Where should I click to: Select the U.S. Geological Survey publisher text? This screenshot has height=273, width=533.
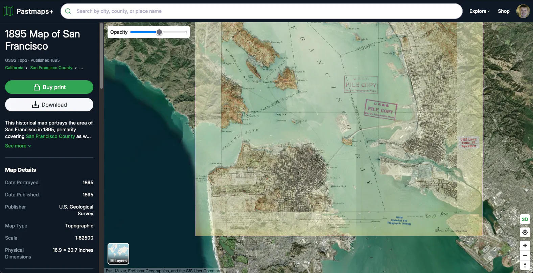pos(76,210)
